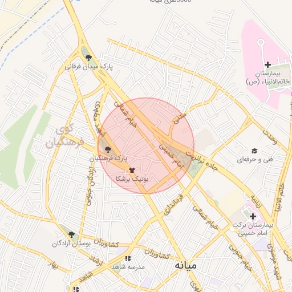292x292 pixels.
Task: Select the neighborhood label کوی فرهنگیان
Action: pyautogui.click(x=64, y=136)
